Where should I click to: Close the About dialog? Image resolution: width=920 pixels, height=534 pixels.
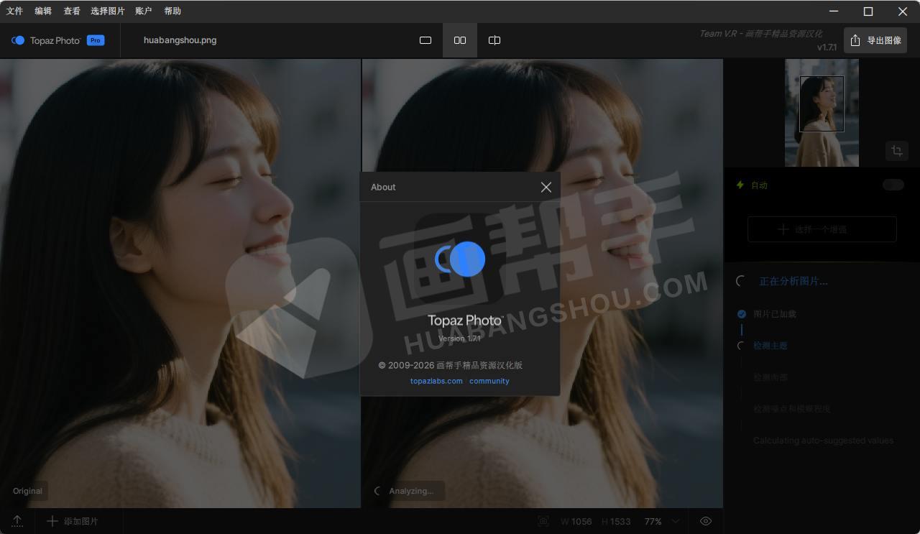coord(546,187)
